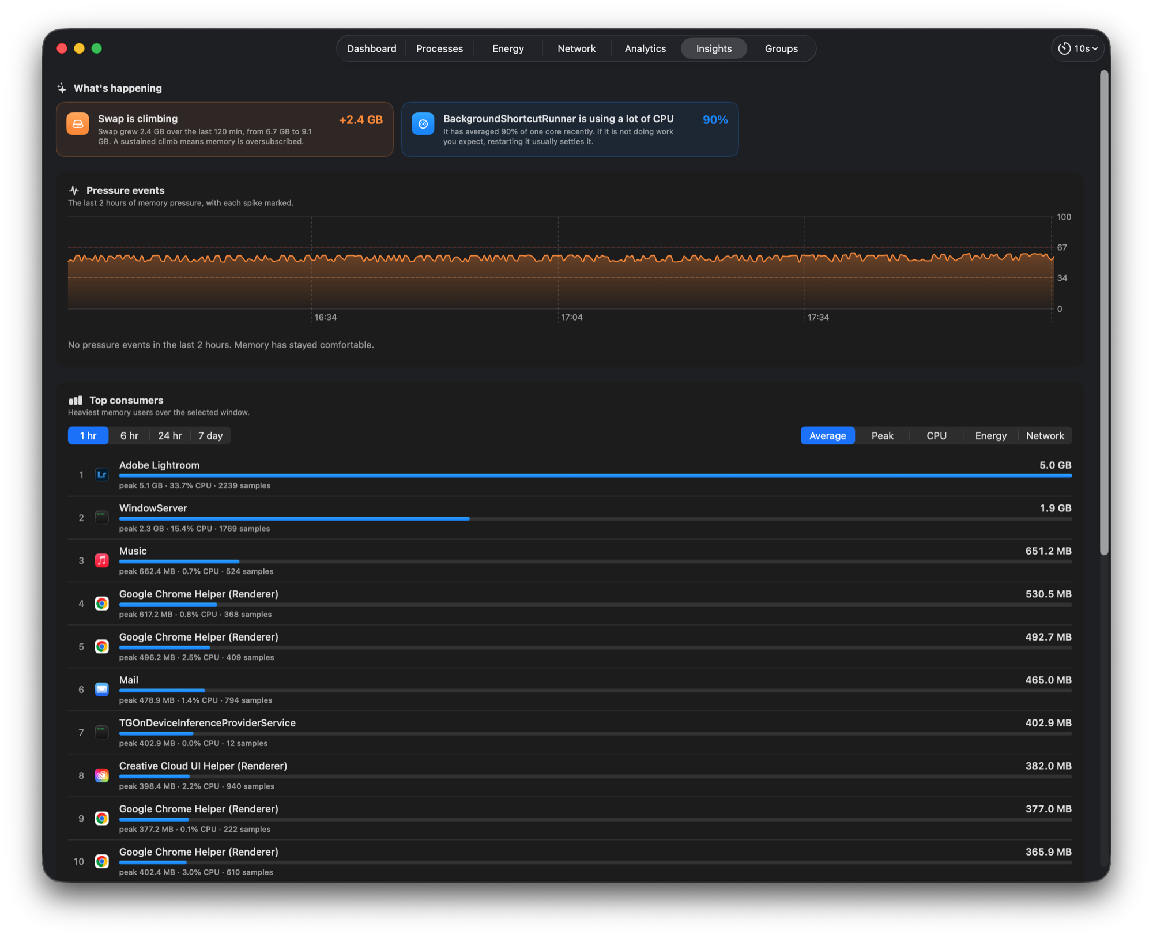
Task: Select the 1 hr time window
Action: pos(88,436)
